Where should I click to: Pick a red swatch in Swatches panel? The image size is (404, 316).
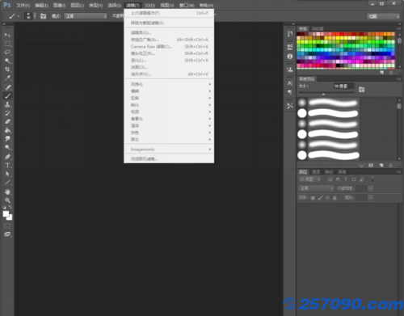342,34
